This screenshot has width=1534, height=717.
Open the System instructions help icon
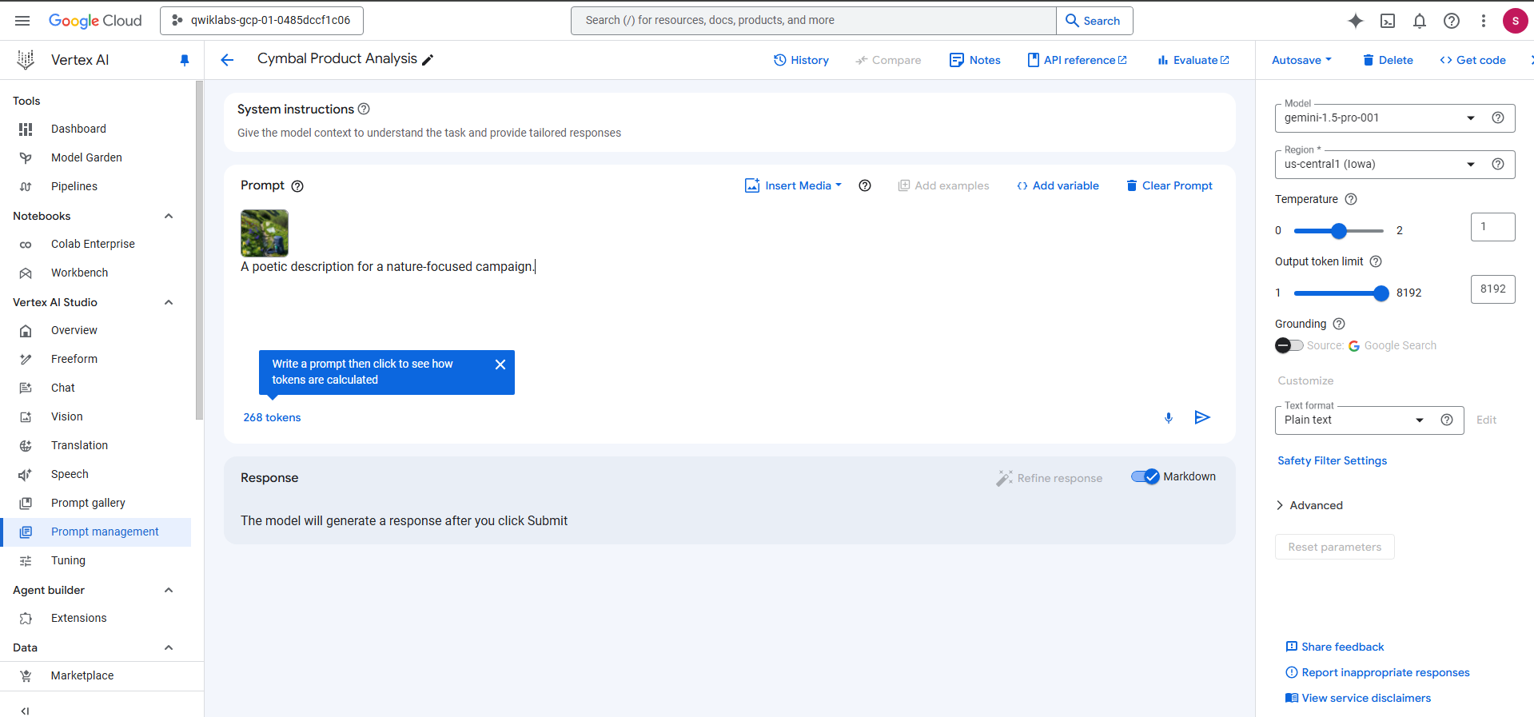(x=364, y=109)
